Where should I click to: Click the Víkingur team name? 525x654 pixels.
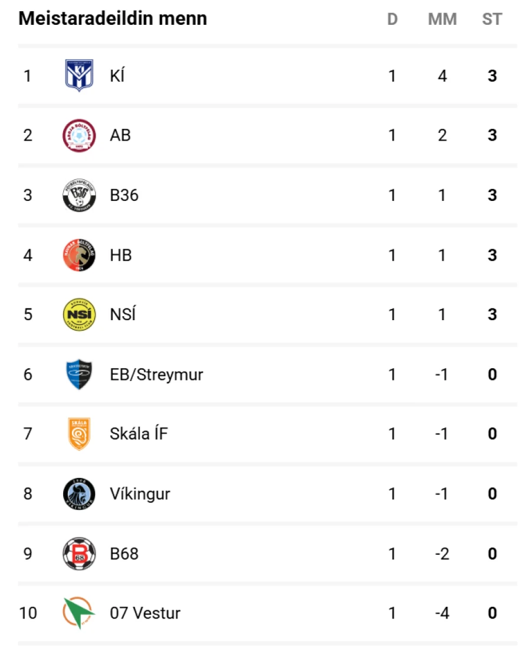pyautogui.click(x=140, y=494)
